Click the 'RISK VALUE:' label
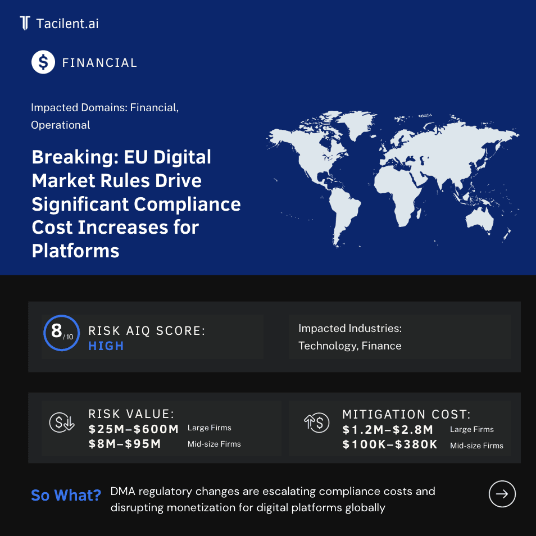Screen dimensions: 536x536 [x=131, y=414]
